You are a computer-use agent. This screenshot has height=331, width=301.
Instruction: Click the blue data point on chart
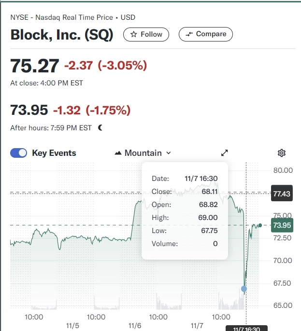click(x=244, y=289)
